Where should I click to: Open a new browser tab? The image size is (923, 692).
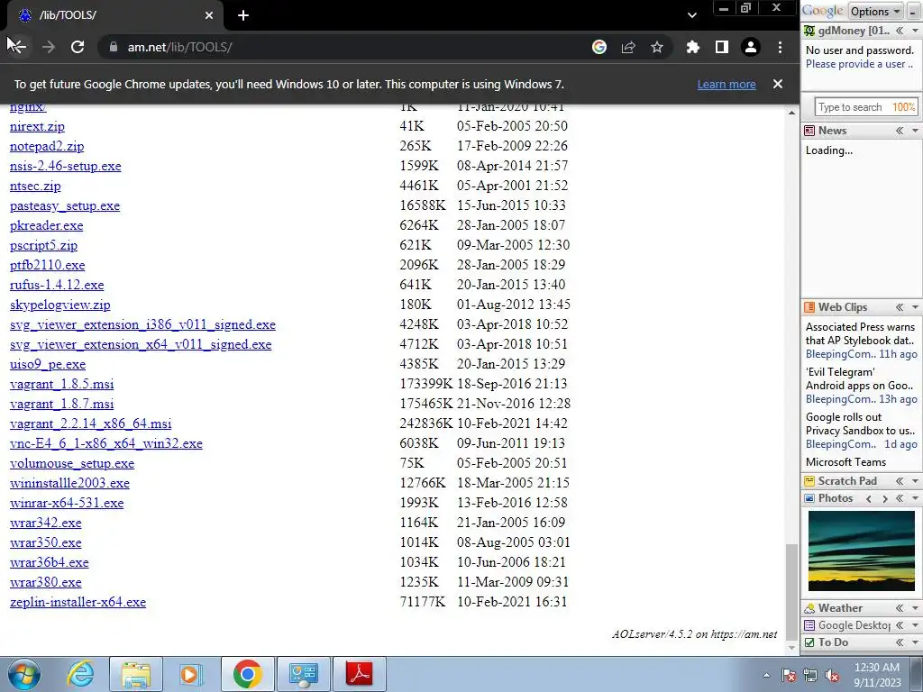click(243, 15)
